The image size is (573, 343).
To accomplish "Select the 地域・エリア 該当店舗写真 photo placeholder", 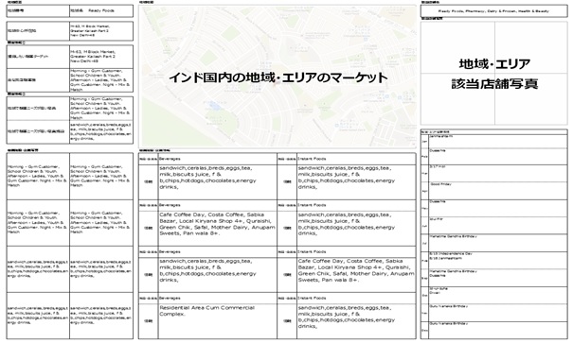I will tap(494, 74).
